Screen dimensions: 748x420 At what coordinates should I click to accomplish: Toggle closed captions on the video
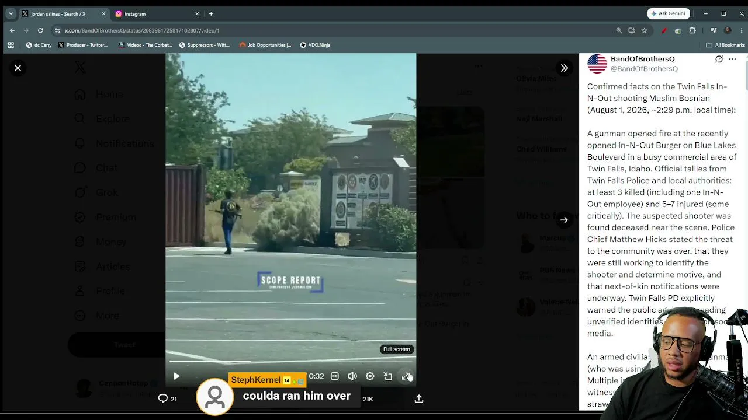click(x=335, y=376)
